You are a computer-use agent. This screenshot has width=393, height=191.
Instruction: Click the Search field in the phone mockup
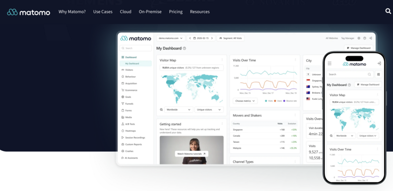coord(350,74)
